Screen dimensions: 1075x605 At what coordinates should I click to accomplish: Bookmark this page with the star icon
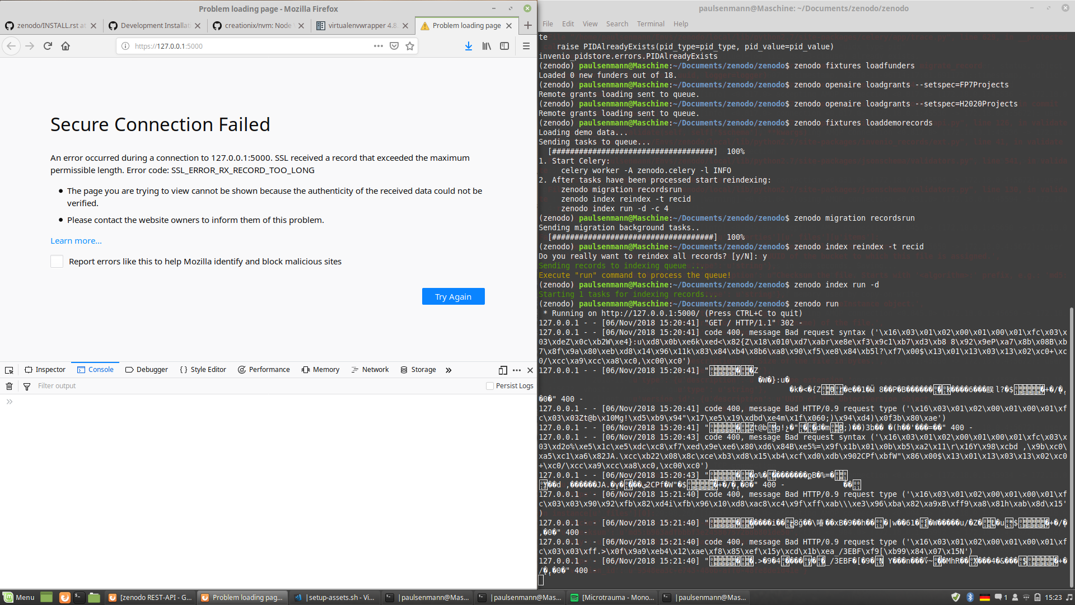409,46
